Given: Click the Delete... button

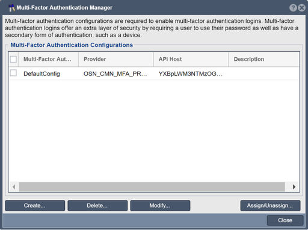Looking at the screenshot, I should (x=97, y=205).
